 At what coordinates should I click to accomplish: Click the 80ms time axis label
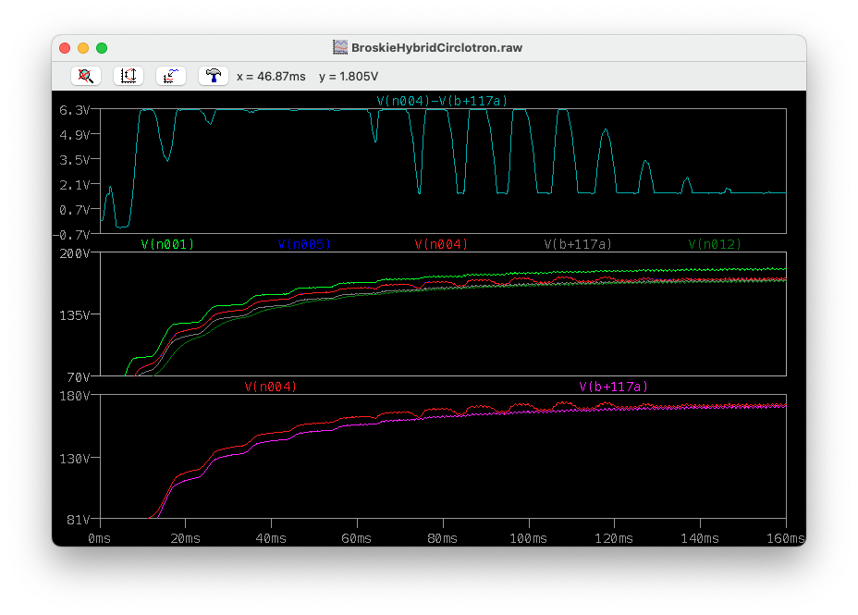pyautogui.click(x=443, y=539)
